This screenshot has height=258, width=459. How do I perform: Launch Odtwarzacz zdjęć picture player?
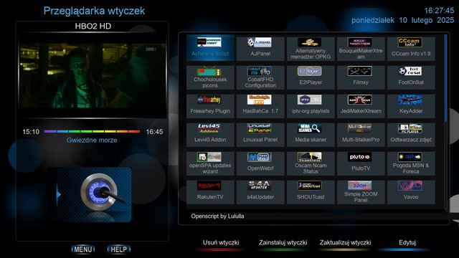click(x=411, y=134)
